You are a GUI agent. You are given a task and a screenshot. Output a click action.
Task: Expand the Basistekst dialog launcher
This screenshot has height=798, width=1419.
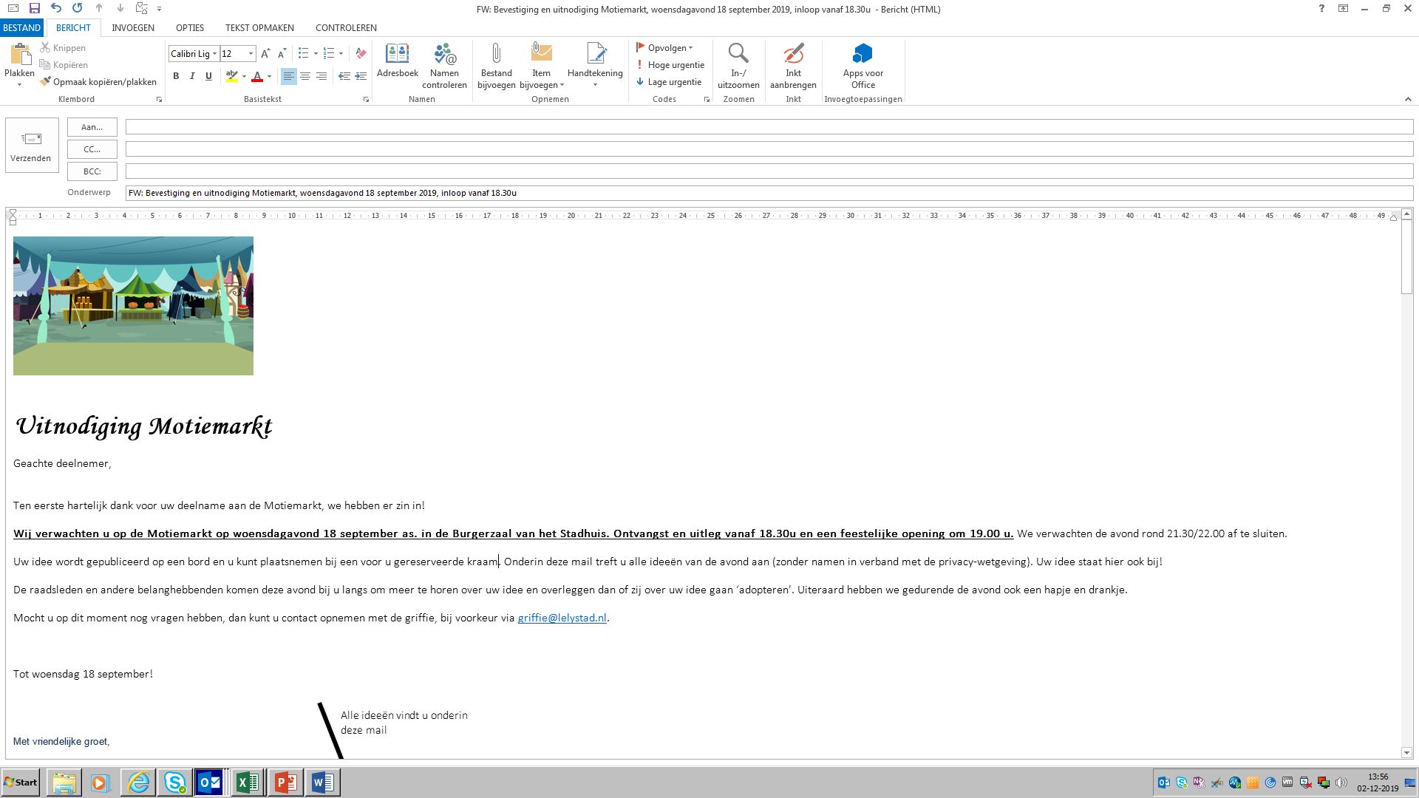(366, 99)
